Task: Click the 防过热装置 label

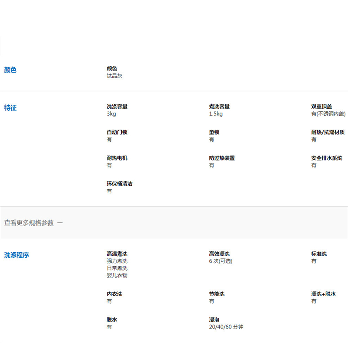Action: [x=222, y=158]
